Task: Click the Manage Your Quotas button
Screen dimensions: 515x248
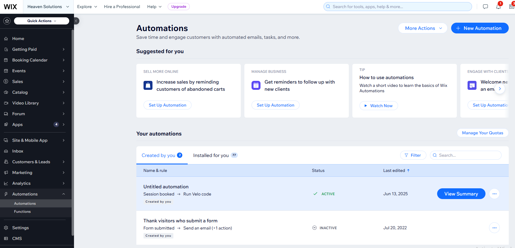Action: coord(482,133)
